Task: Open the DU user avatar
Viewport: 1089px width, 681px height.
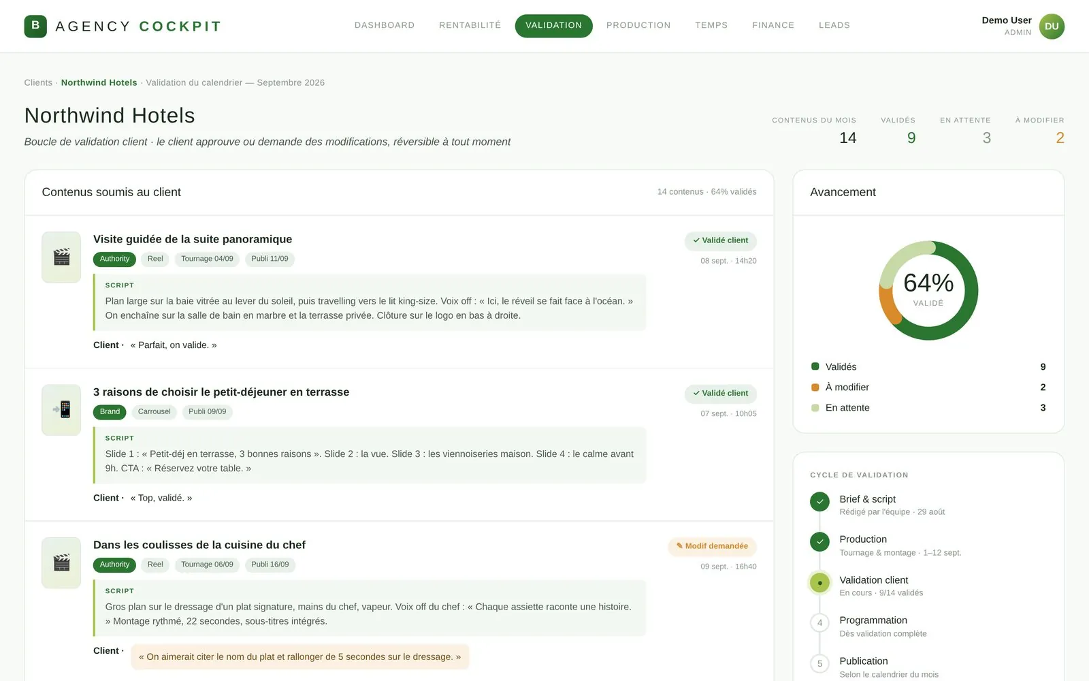Action: click(1052, 26)
